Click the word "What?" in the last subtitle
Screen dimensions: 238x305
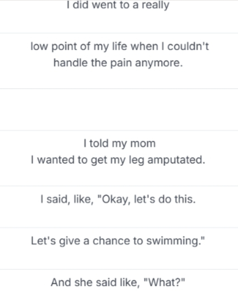[x=165, y=282]
